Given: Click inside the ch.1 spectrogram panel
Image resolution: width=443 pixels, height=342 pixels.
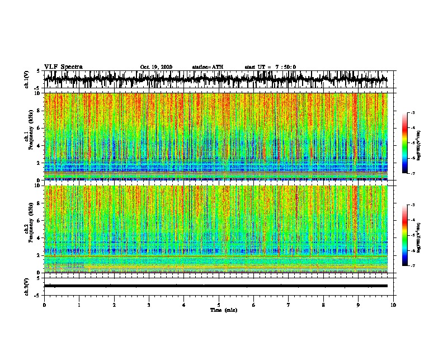Looking at the screenshot, I should point(216,136).
